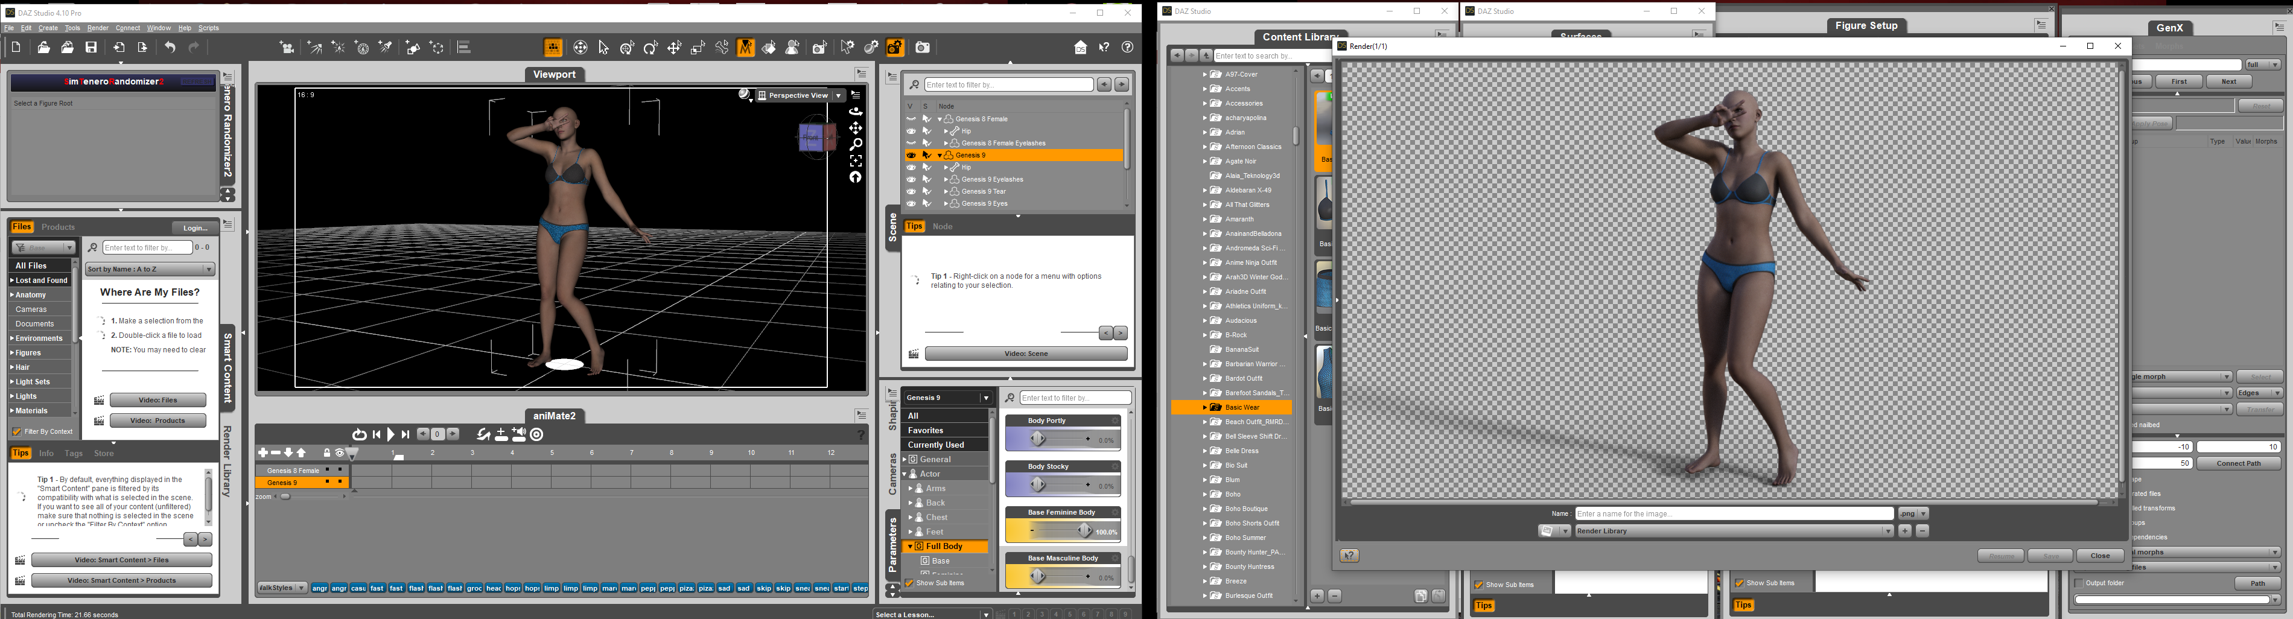Toggle visibility eye for Genesis 9 Eyes
The image size is (2293, 619).
point(912,204)
